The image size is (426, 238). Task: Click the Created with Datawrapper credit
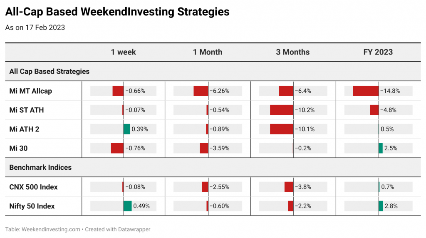pyautogui.click(x=118, y=229)
